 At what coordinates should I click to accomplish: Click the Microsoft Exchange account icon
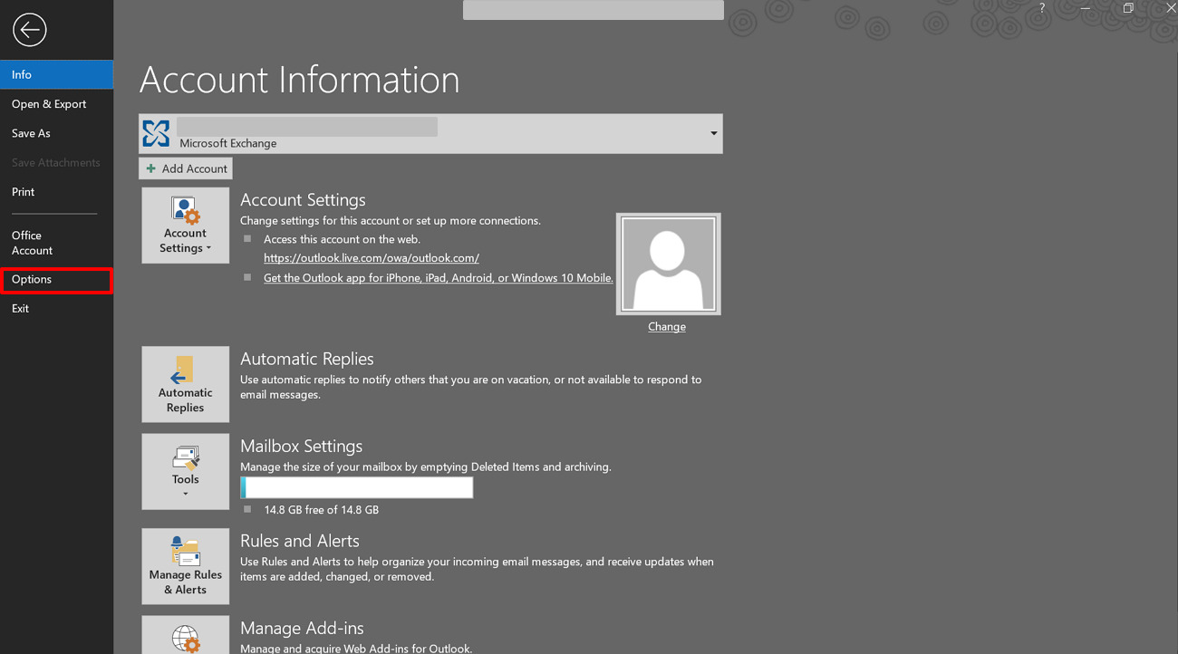(156, 133)
